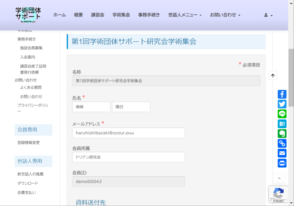The width and height of the screenshot is (294, 206).
Task: Share page by email icon
Action: pyautogui.click(x=282, y=153)
